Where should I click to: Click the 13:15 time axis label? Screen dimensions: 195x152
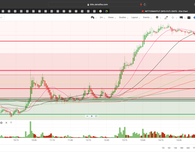[x=124, y=140]
